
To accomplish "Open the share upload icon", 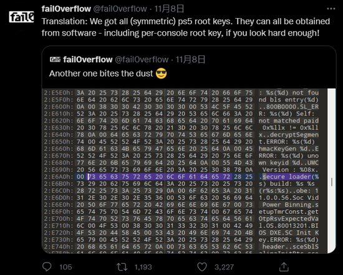I will click(284, 267).
